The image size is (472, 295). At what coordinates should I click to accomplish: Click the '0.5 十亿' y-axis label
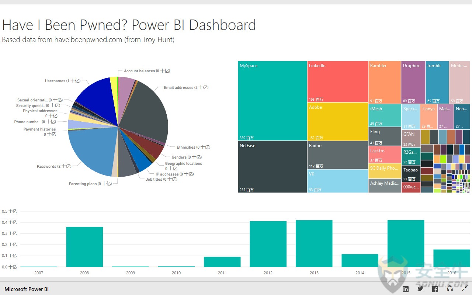[9, 211]
